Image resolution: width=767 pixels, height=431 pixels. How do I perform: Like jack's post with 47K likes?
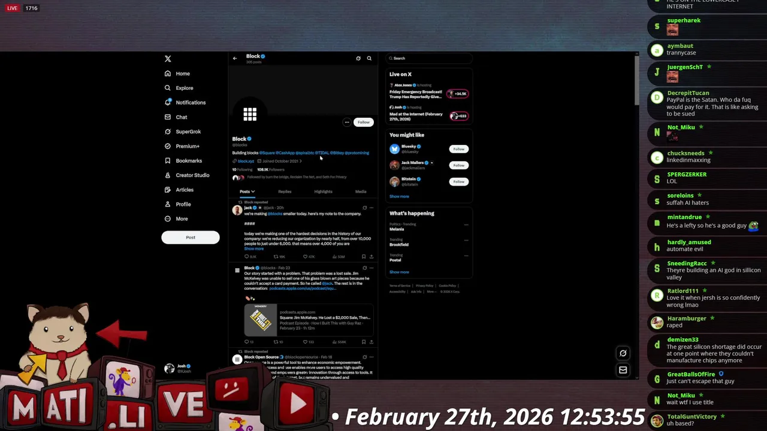309,257
